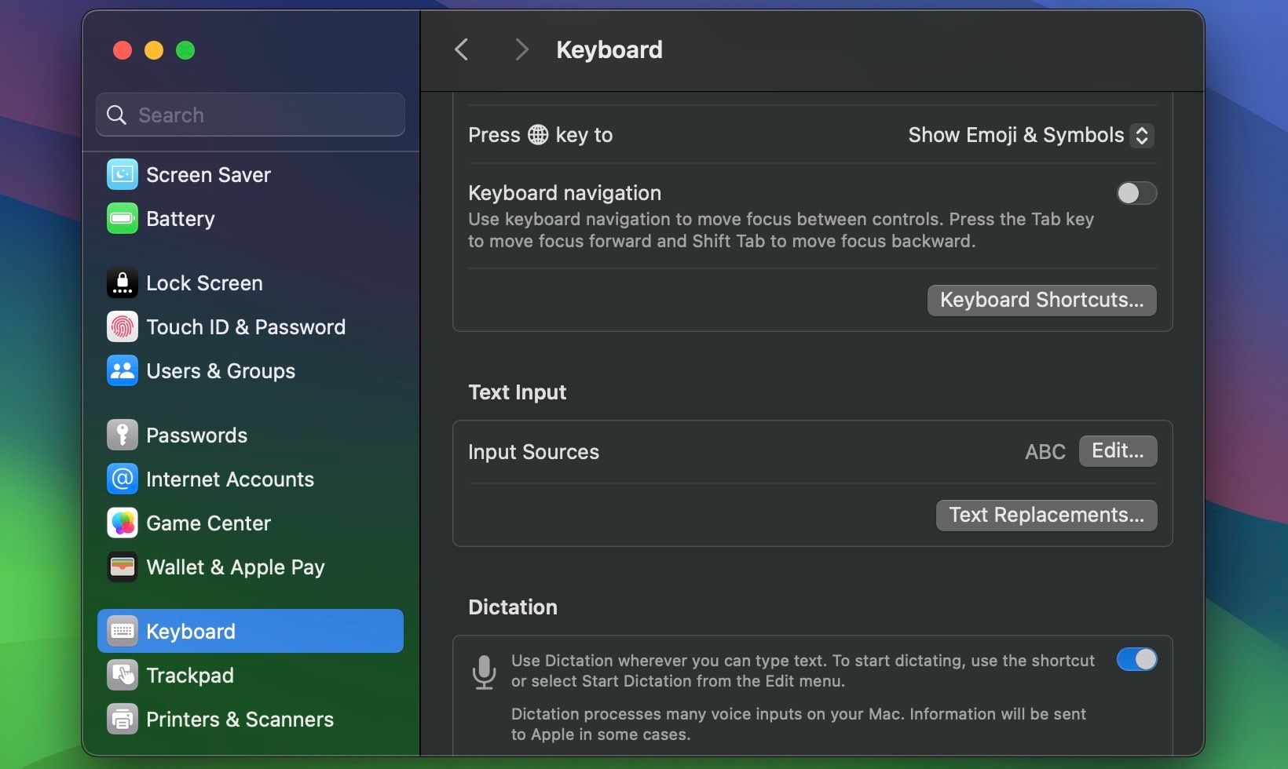The width and height of the screenshot is (1288, 769).
Task: Open Touch ID & Password fingerprint icon
Action: 122,326
